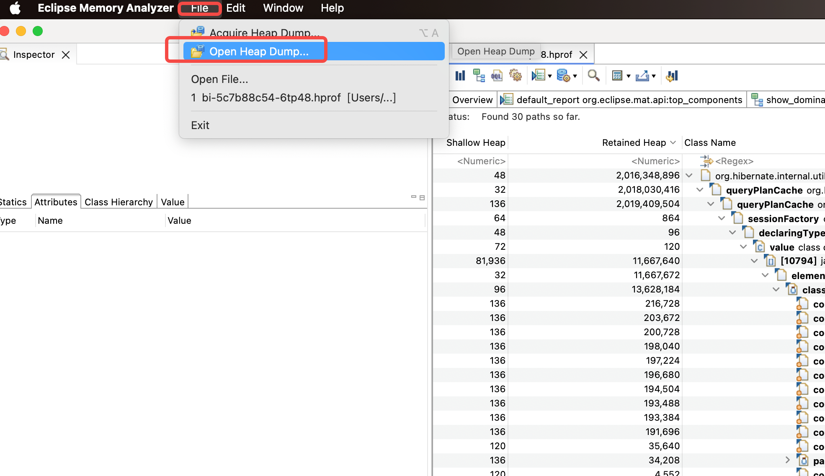Click the Acquire Heap Dump menu icon
This screenshot has height=476, width=825.
coord(198,32)
